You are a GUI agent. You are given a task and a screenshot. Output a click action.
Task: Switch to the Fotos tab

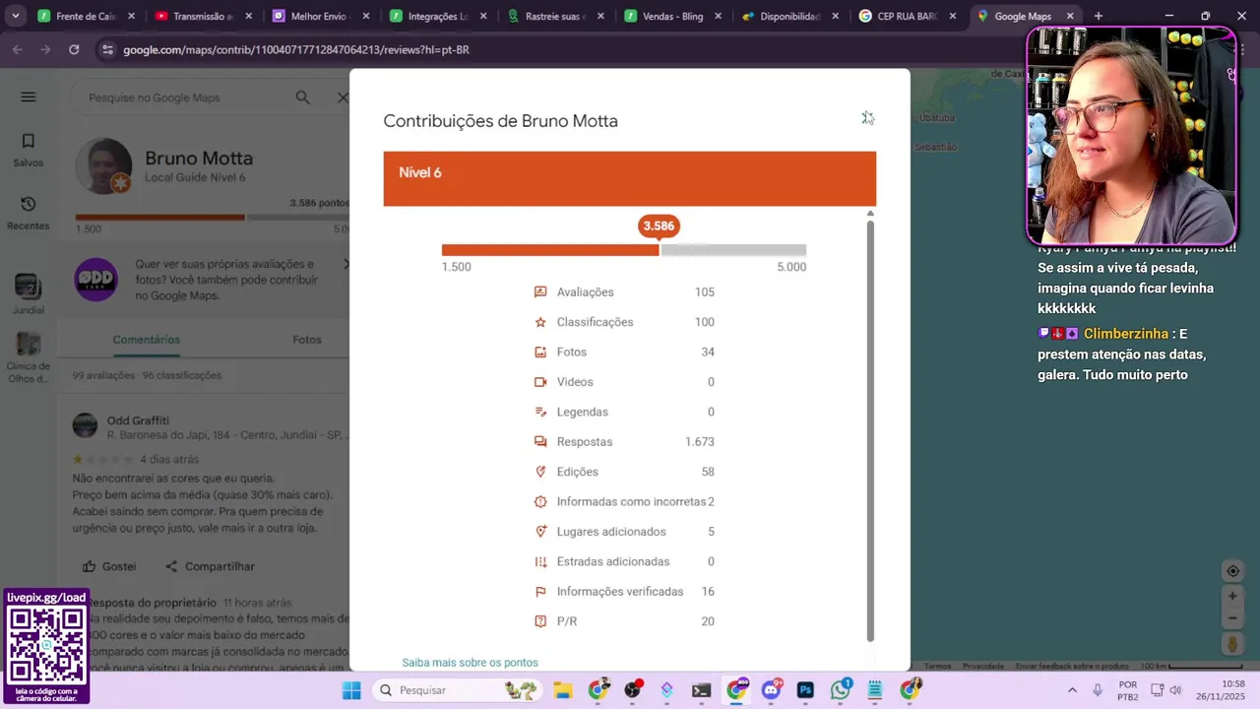coord(307,340)
